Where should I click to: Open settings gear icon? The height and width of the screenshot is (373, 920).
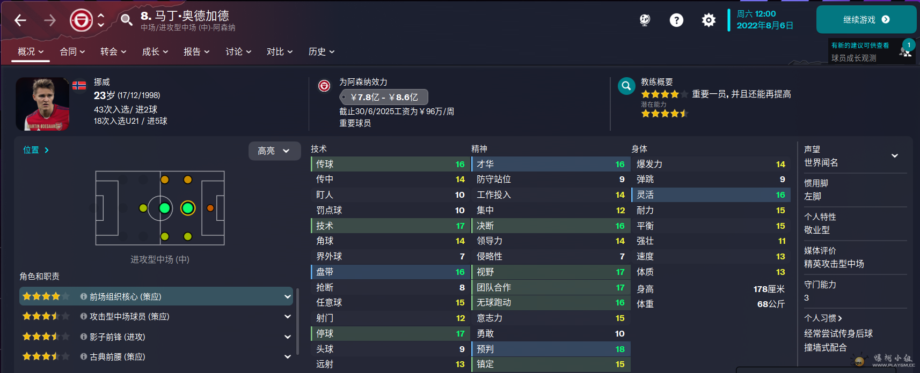click(709, 20)
